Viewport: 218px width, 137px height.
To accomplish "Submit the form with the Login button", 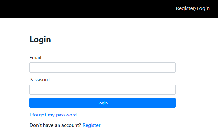I will pos(102,103).
